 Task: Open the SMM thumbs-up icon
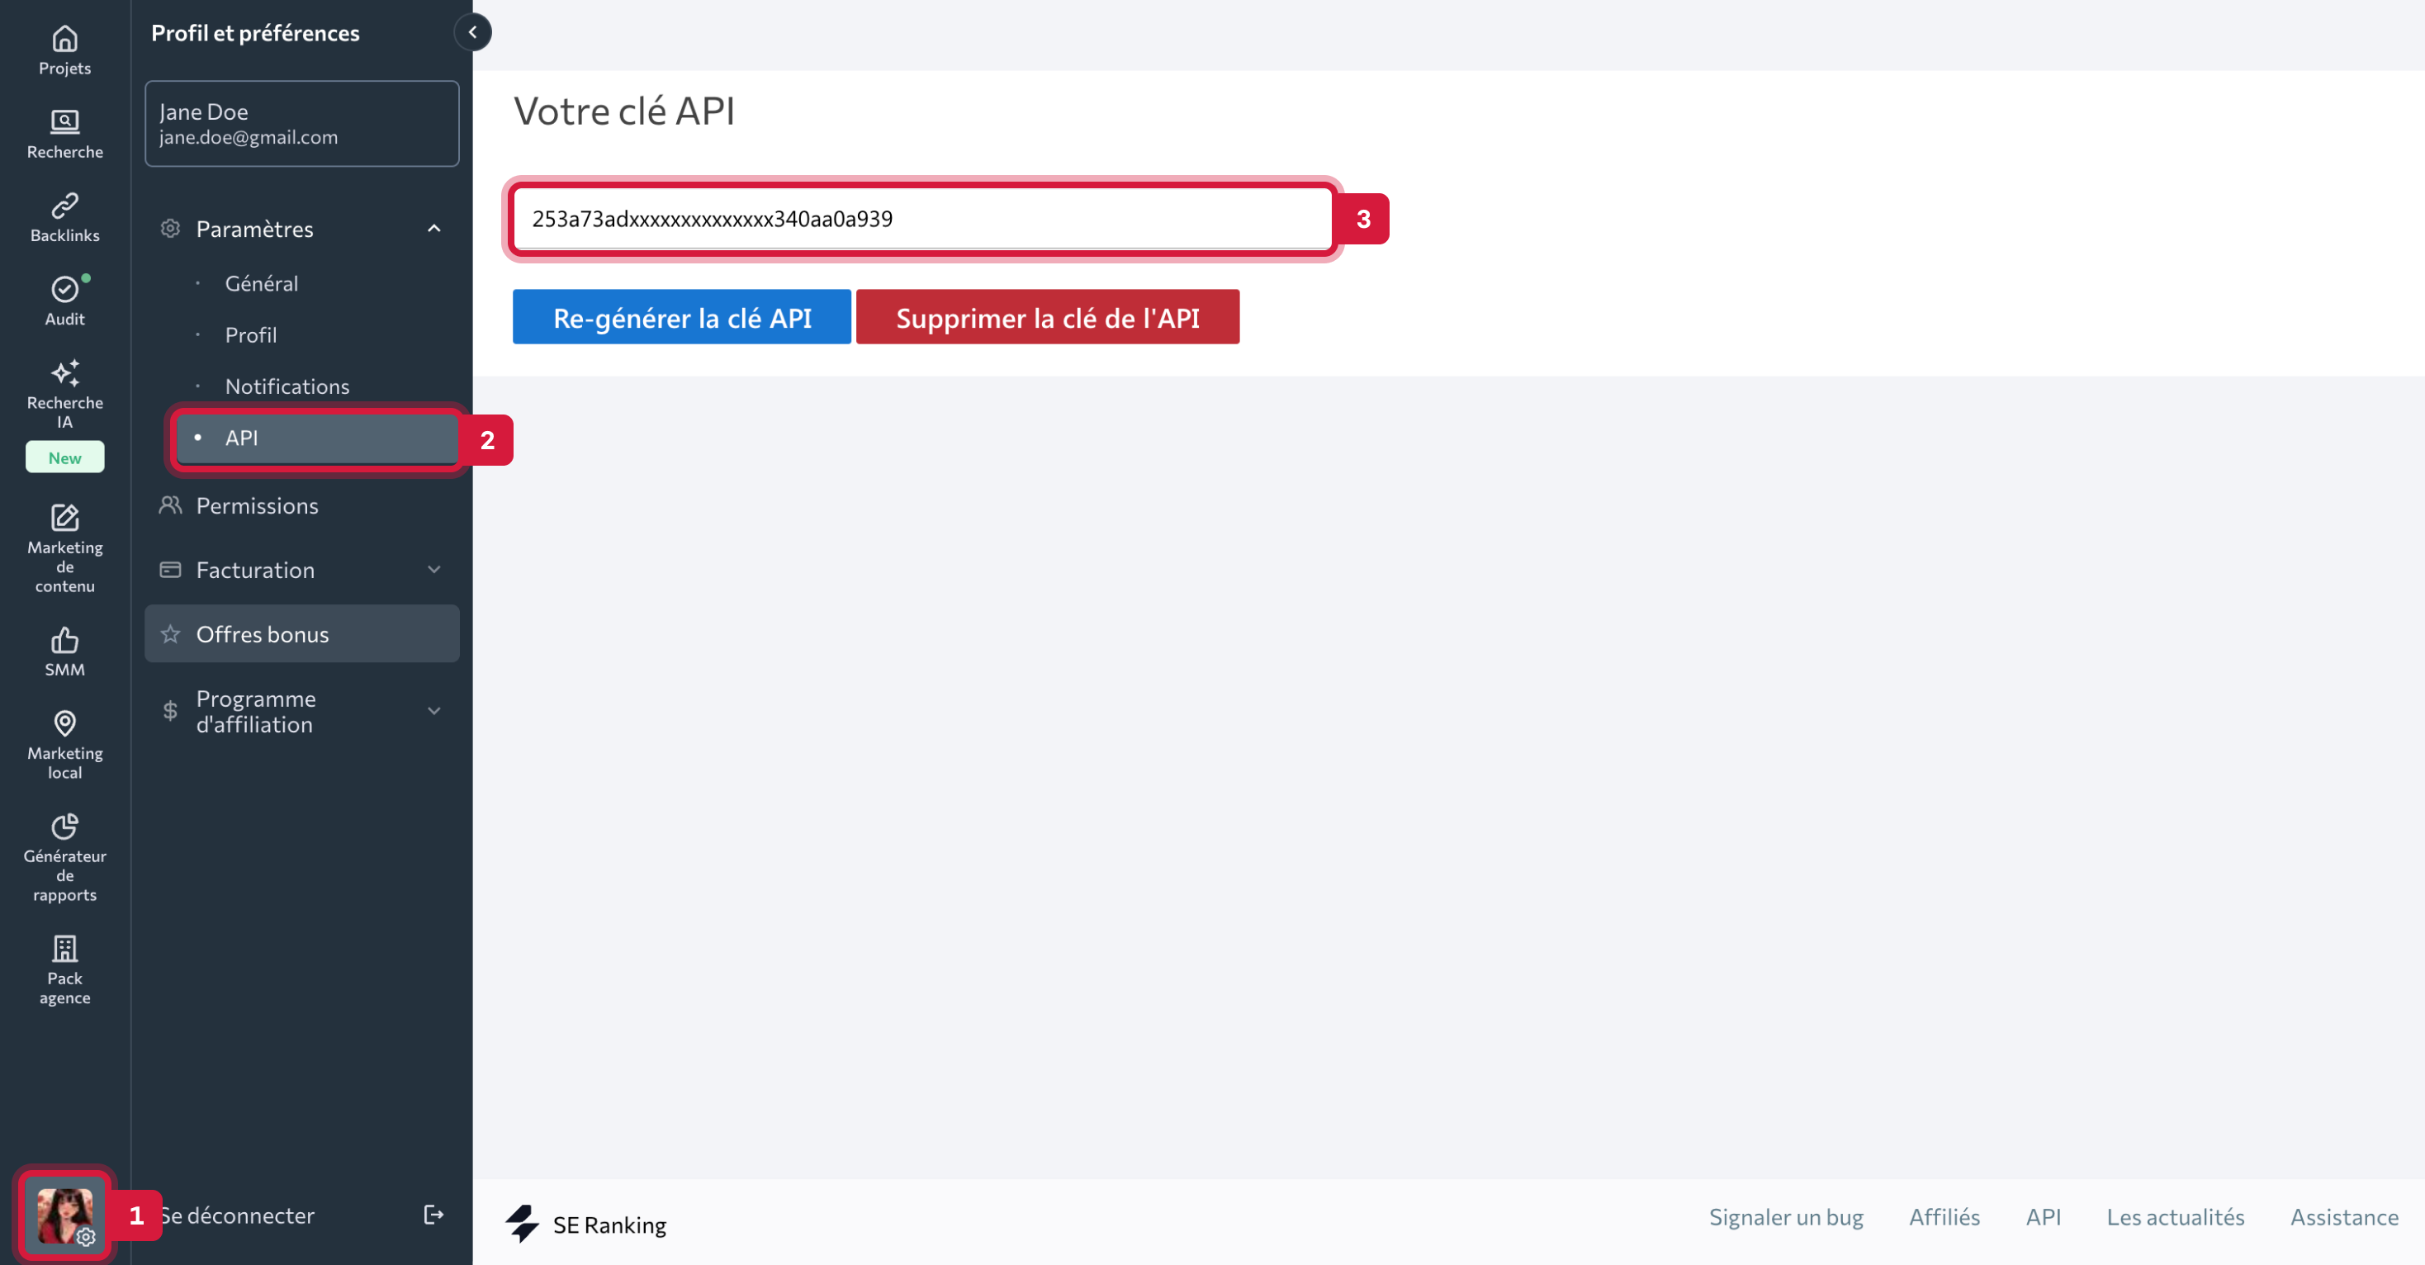point(64,640)
